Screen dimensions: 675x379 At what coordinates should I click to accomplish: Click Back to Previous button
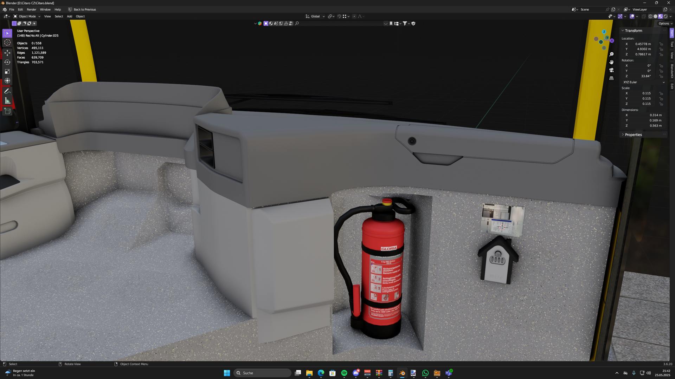(82, 9)
